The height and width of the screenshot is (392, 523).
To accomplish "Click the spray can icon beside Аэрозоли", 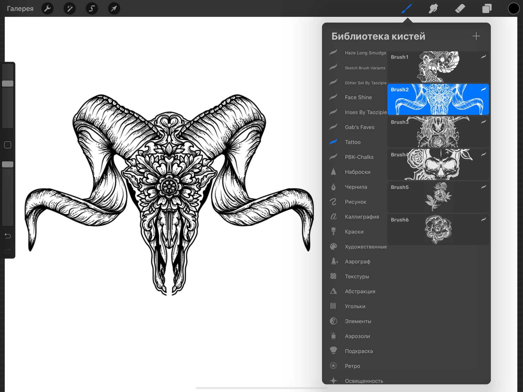I will point(334,336).
